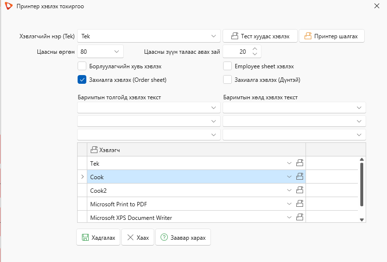This screenshot has height=262, width=387.
Task: Enable Борлуулагчийн хувь хэвлэх checkbox
Action: tap(82, 66)
